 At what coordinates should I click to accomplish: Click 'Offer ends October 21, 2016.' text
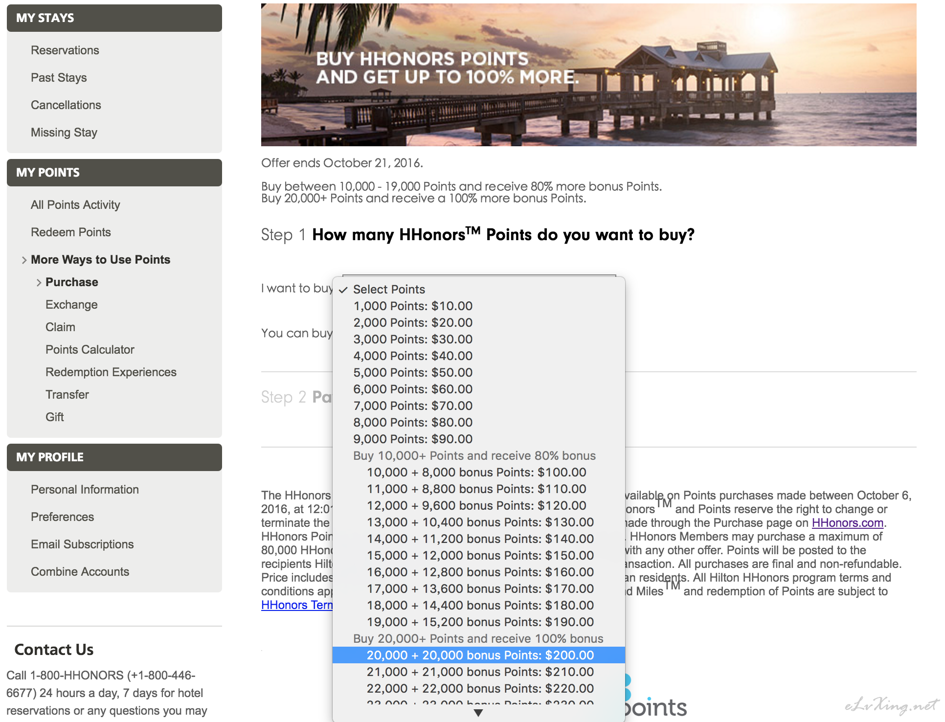tap(342, 163)
